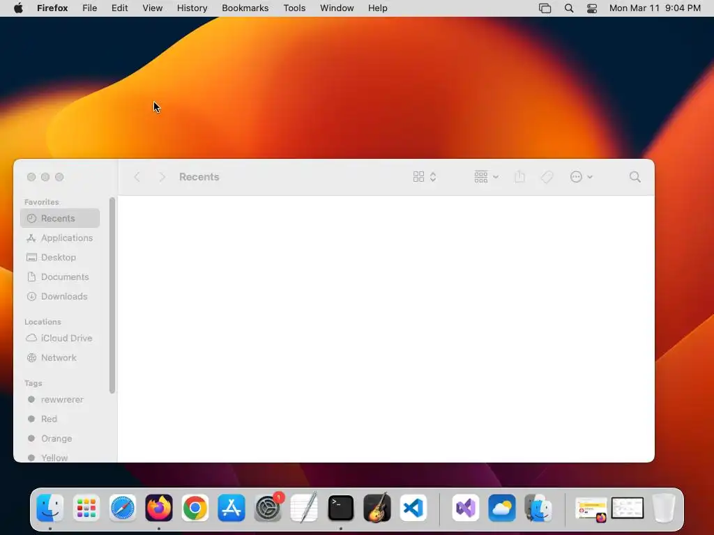Select Documents in Finder sidebar
Screen dimensions: 714x535
[60, 277]
